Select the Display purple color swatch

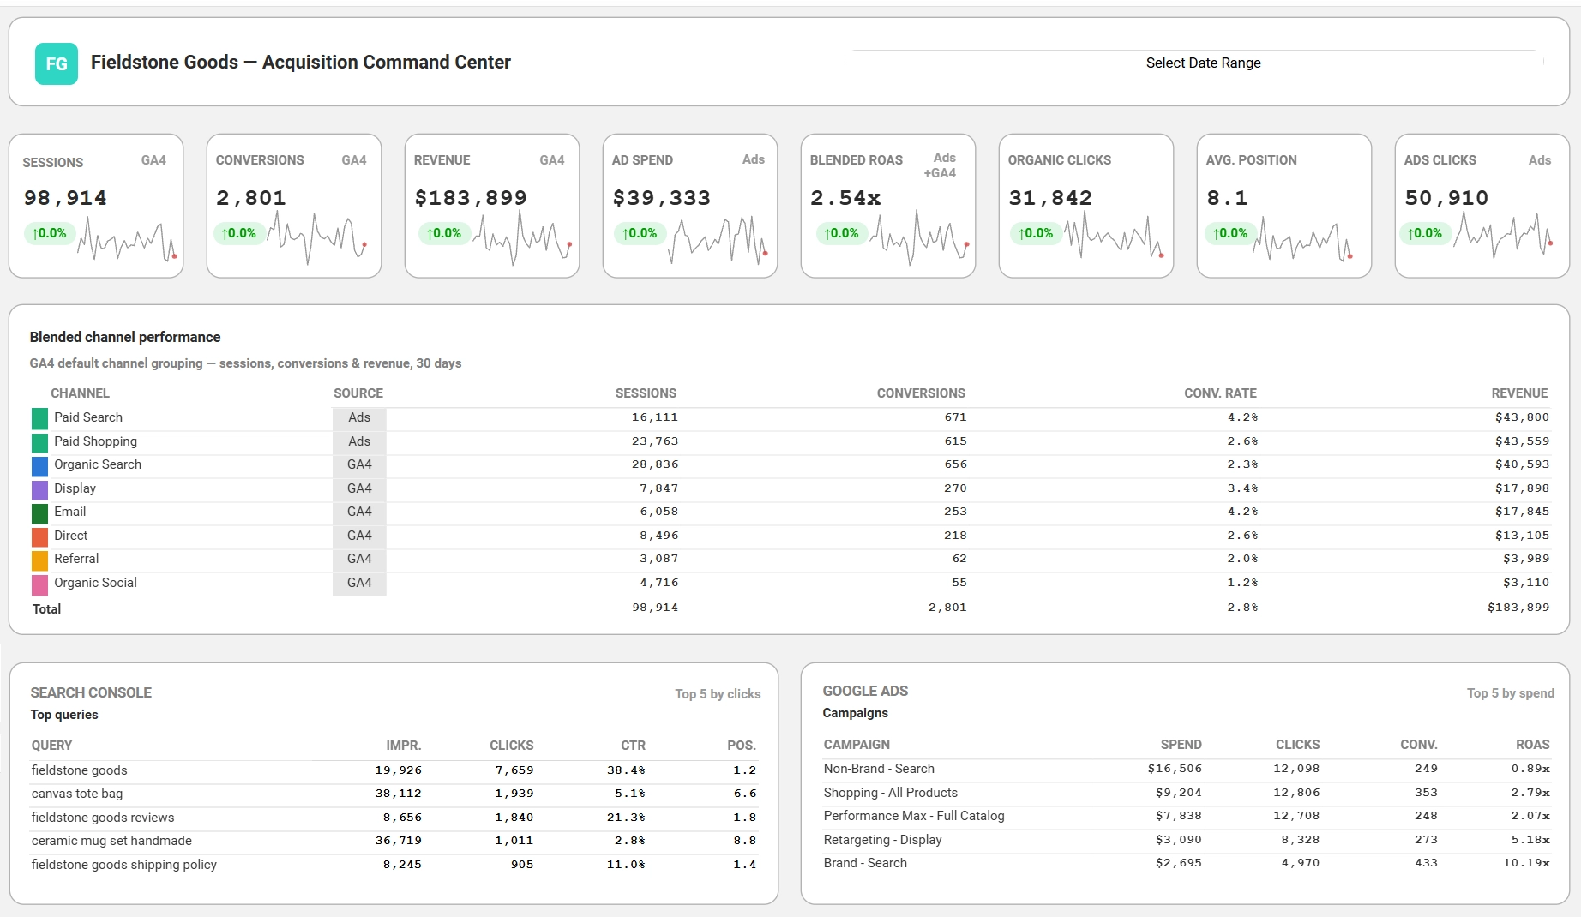tap(39, 489)
